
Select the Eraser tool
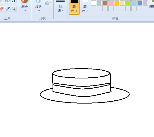tap(2, 9)
